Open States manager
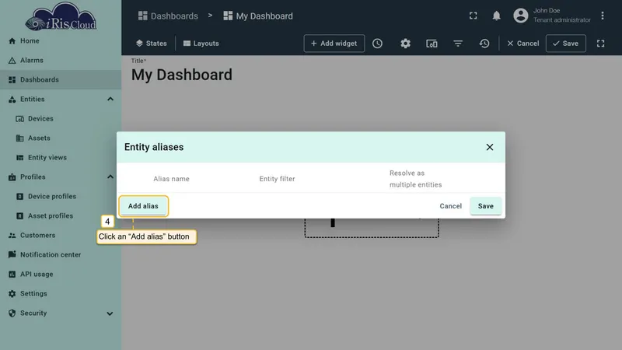Image resolution: width=622 pixels, height=350 pixels. click(151, 44)
